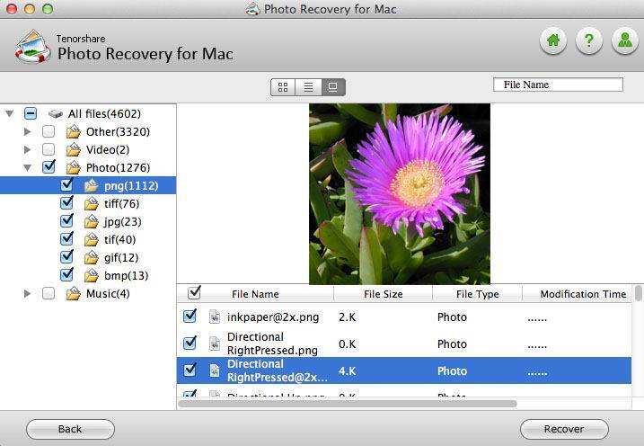Click the png folder icon
This screenshot has height=446, width=644.
coord(92,186)
